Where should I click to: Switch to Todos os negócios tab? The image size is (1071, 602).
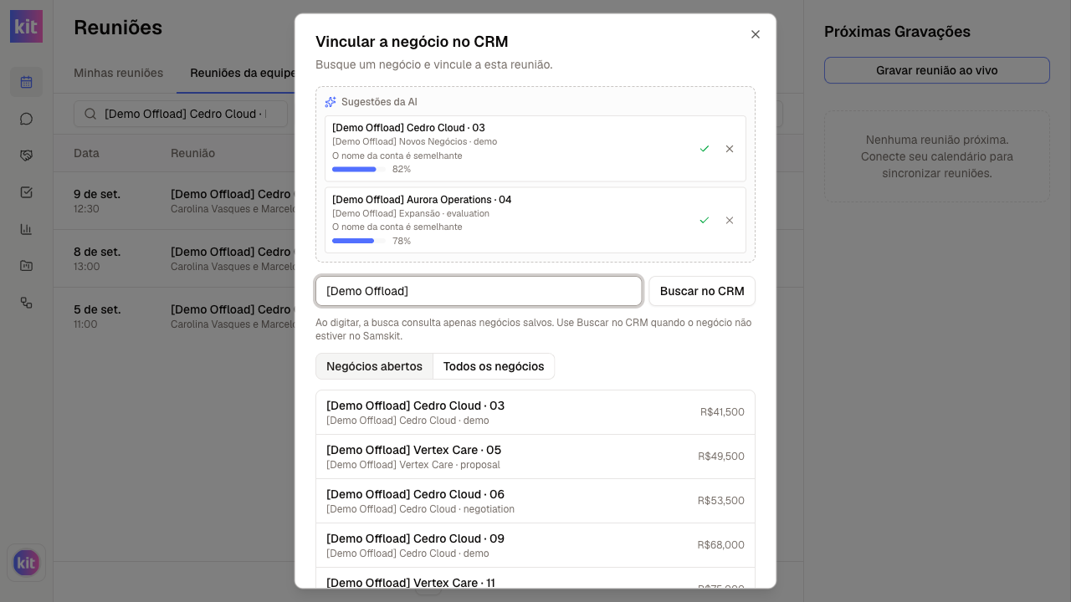coord(494,366)
